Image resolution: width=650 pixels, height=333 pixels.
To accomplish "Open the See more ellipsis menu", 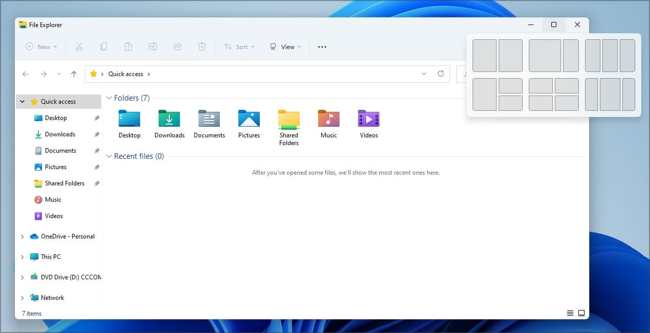I will point(322,46).
